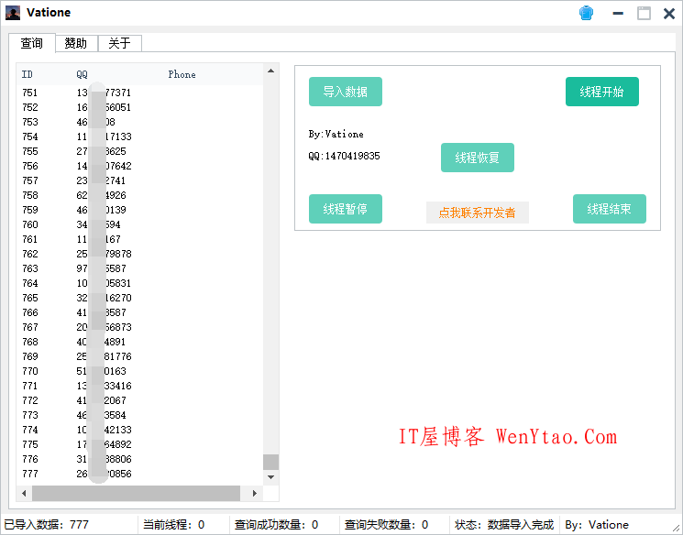Select row with ID 777

pyautogui.click(x=139, y=474)
